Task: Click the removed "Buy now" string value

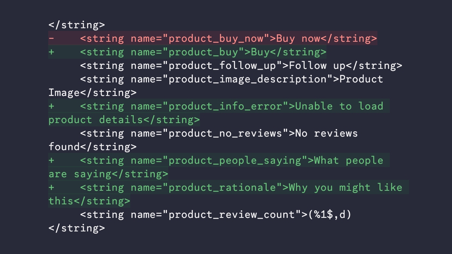Action: click(x=298, y=39)
